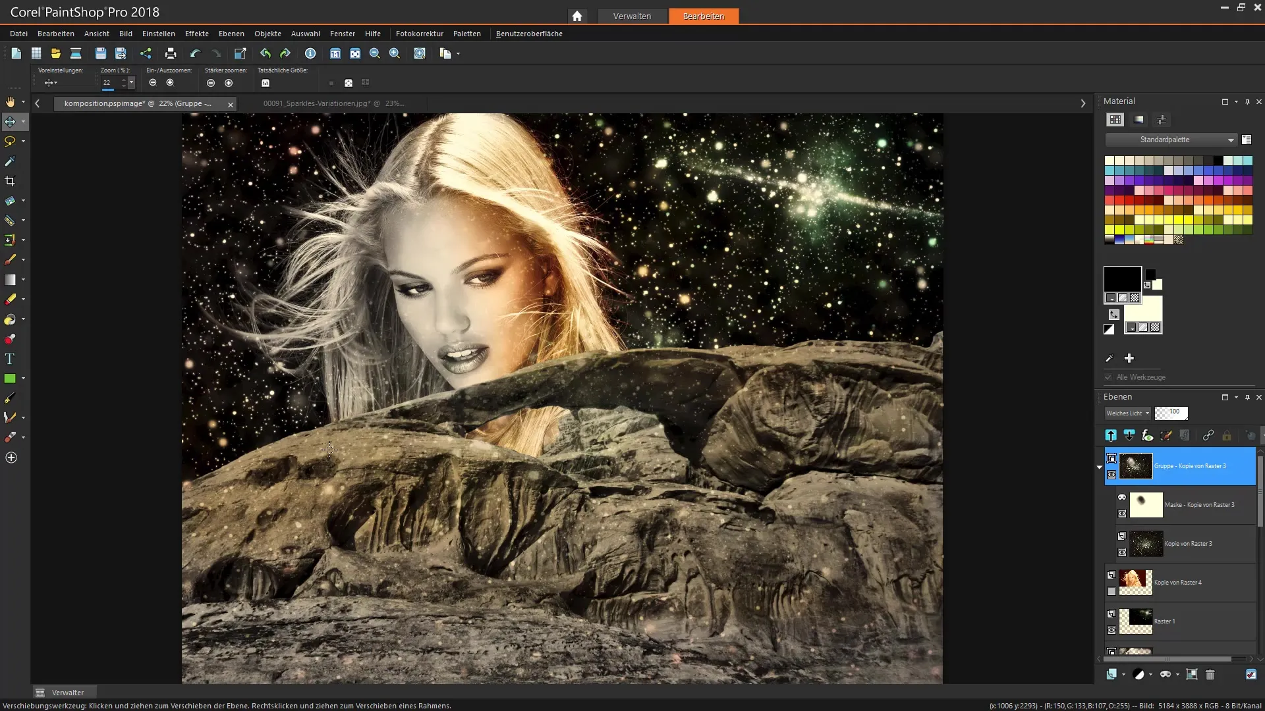Toggle the Alle Werkzeuge checkbox
1265x711 pixels.
click(1108, 377)
